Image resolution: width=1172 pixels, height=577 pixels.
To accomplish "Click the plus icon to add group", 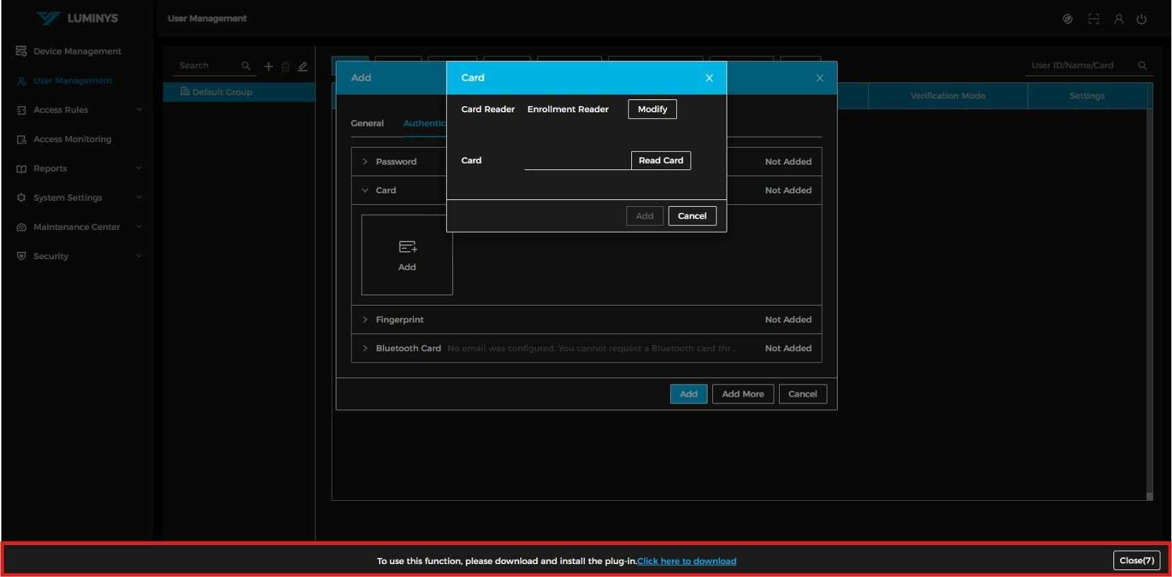I will click(268, 66).
